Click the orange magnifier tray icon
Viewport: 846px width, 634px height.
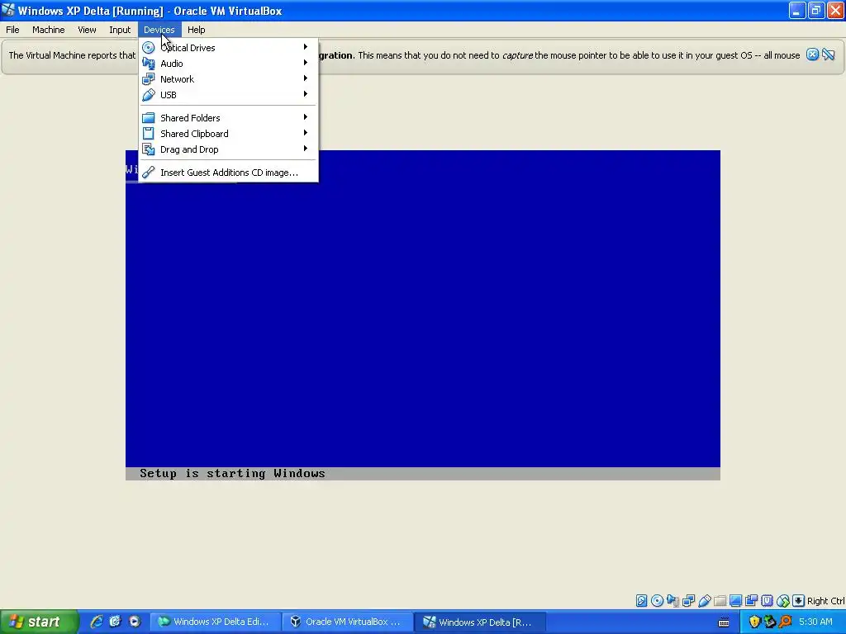(x=785, y=622)
